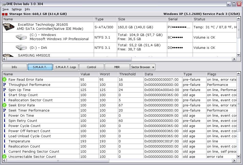This screenshot has width=243, height=165.
Task: Click the info icon beside Temperature row
Action: 4,141
